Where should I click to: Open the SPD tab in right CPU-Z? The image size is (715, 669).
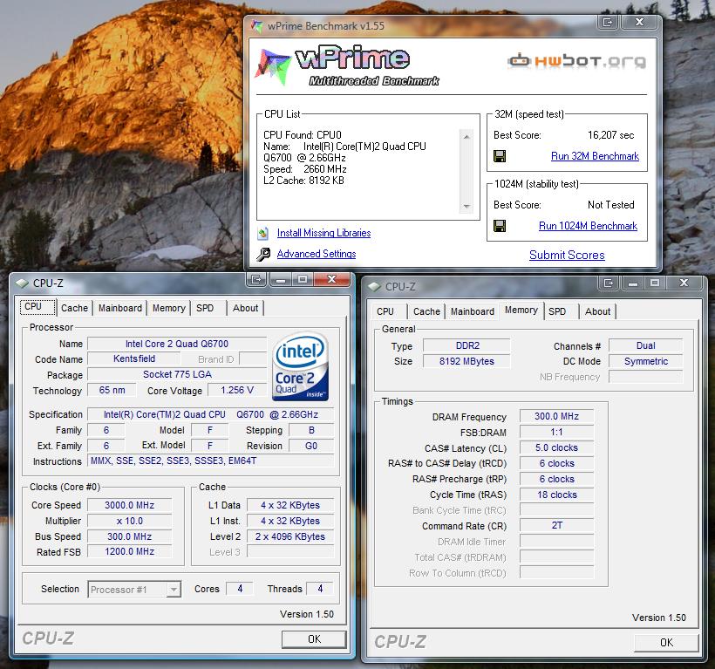coord(557,311)
